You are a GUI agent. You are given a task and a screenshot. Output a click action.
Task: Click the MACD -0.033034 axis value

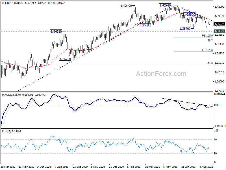(220, 126)
